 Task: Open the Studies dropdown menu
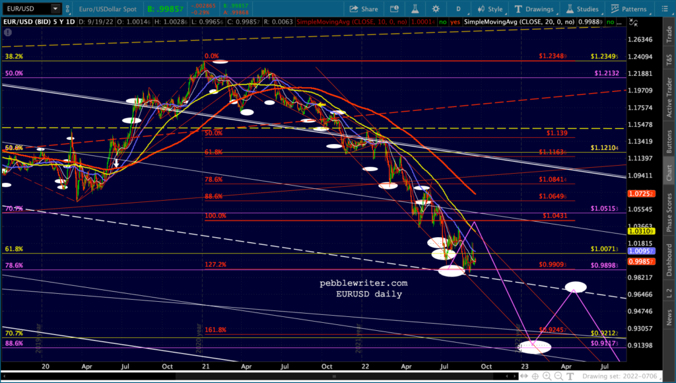[x=582, y=9]
